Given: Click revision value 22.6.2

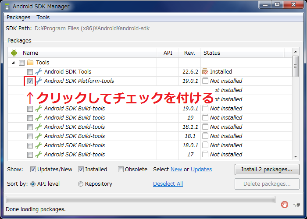Looking at the screenshot, I should tap(190, 72).
